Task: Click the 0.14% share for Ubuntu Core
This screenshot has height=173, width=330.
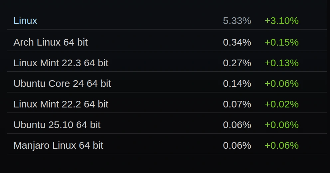Action: point(237,84)
